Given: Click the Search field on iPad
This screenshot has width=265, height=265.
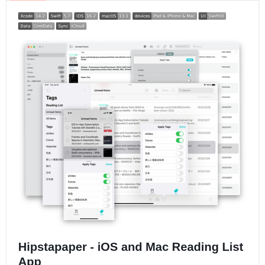Looking at the screenshot, I should (196, 90).
